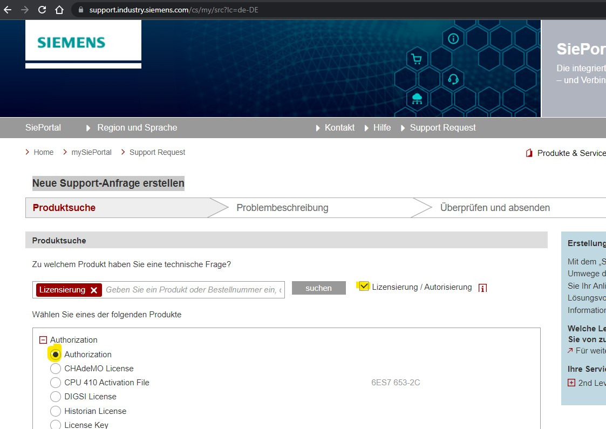Viewport: 606px width, 429px height.
Task: Click the info hexagon icon in banner
Action: click(453, 39)
